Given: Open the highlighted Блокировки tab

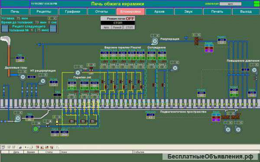Looking at the screenshot, I should pyautogui.click(x=130, y=12).
